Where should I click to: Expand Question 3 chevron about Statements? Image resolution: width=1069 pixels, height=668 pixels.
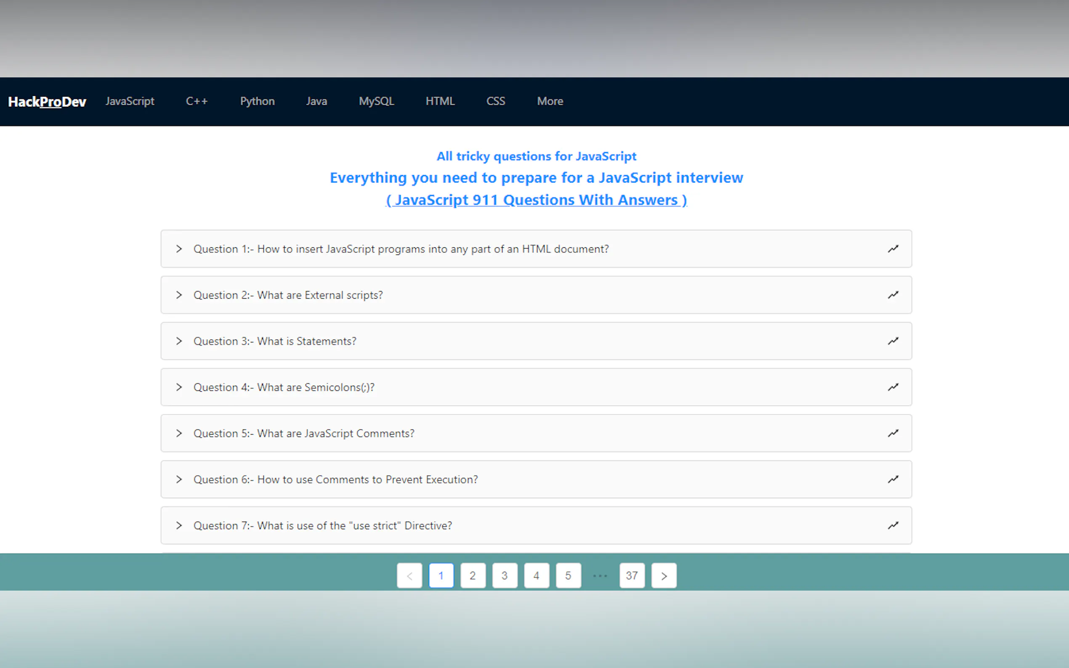click(179, 341)
